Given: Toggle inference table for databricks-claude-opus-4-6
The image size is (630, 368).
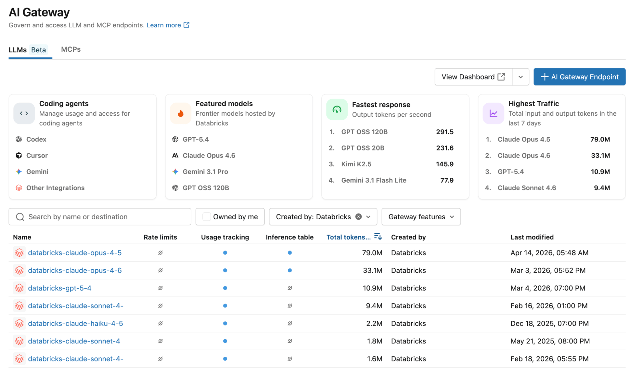Looking at the screenshot, I should [290, 270].
